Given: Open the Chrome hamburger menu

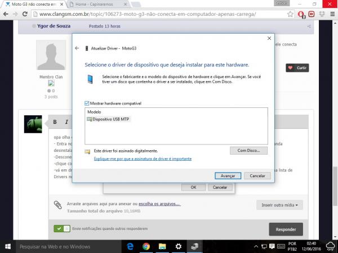Looking at the screenshot, I should click(x=332, y=14).
